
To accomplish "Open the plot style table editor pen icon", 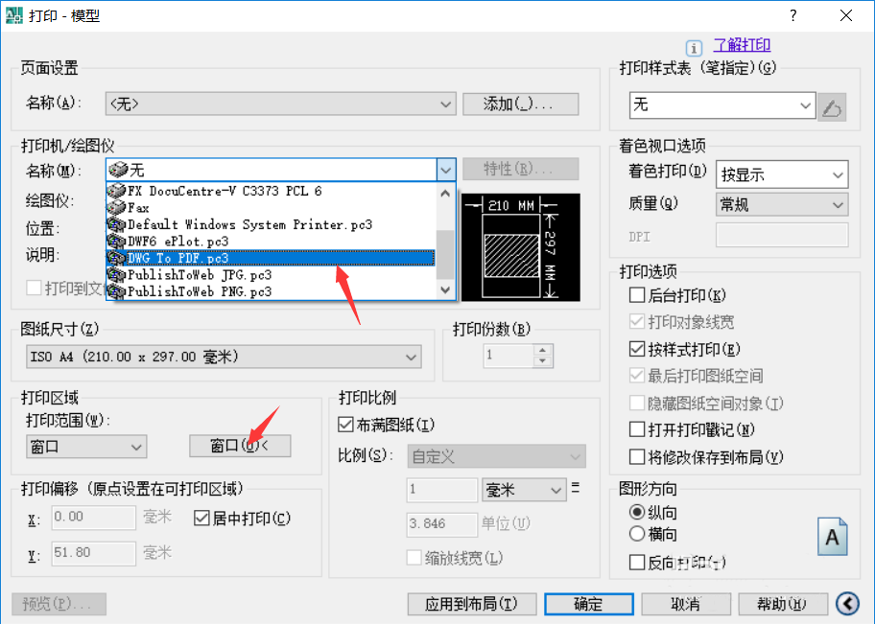I will [x=832, y=105].
